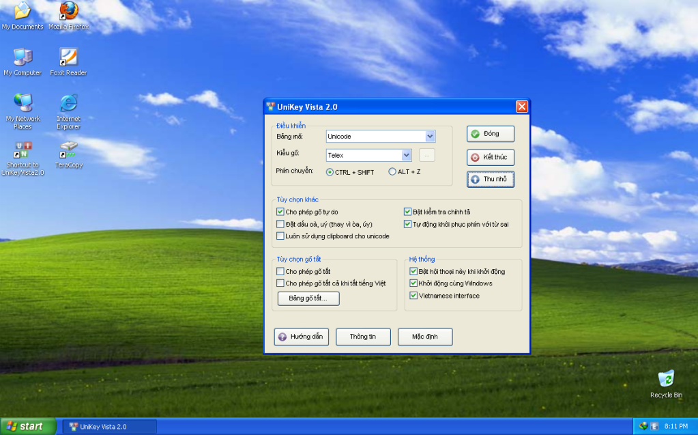
Task: Enable Đặt dấu oà, uý checkbox
Action: coord(280,224)
